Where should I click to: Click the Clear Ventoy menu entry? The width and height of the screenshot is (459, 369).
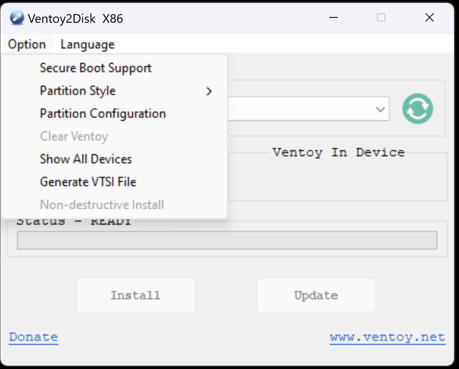(x=74, y=136)
